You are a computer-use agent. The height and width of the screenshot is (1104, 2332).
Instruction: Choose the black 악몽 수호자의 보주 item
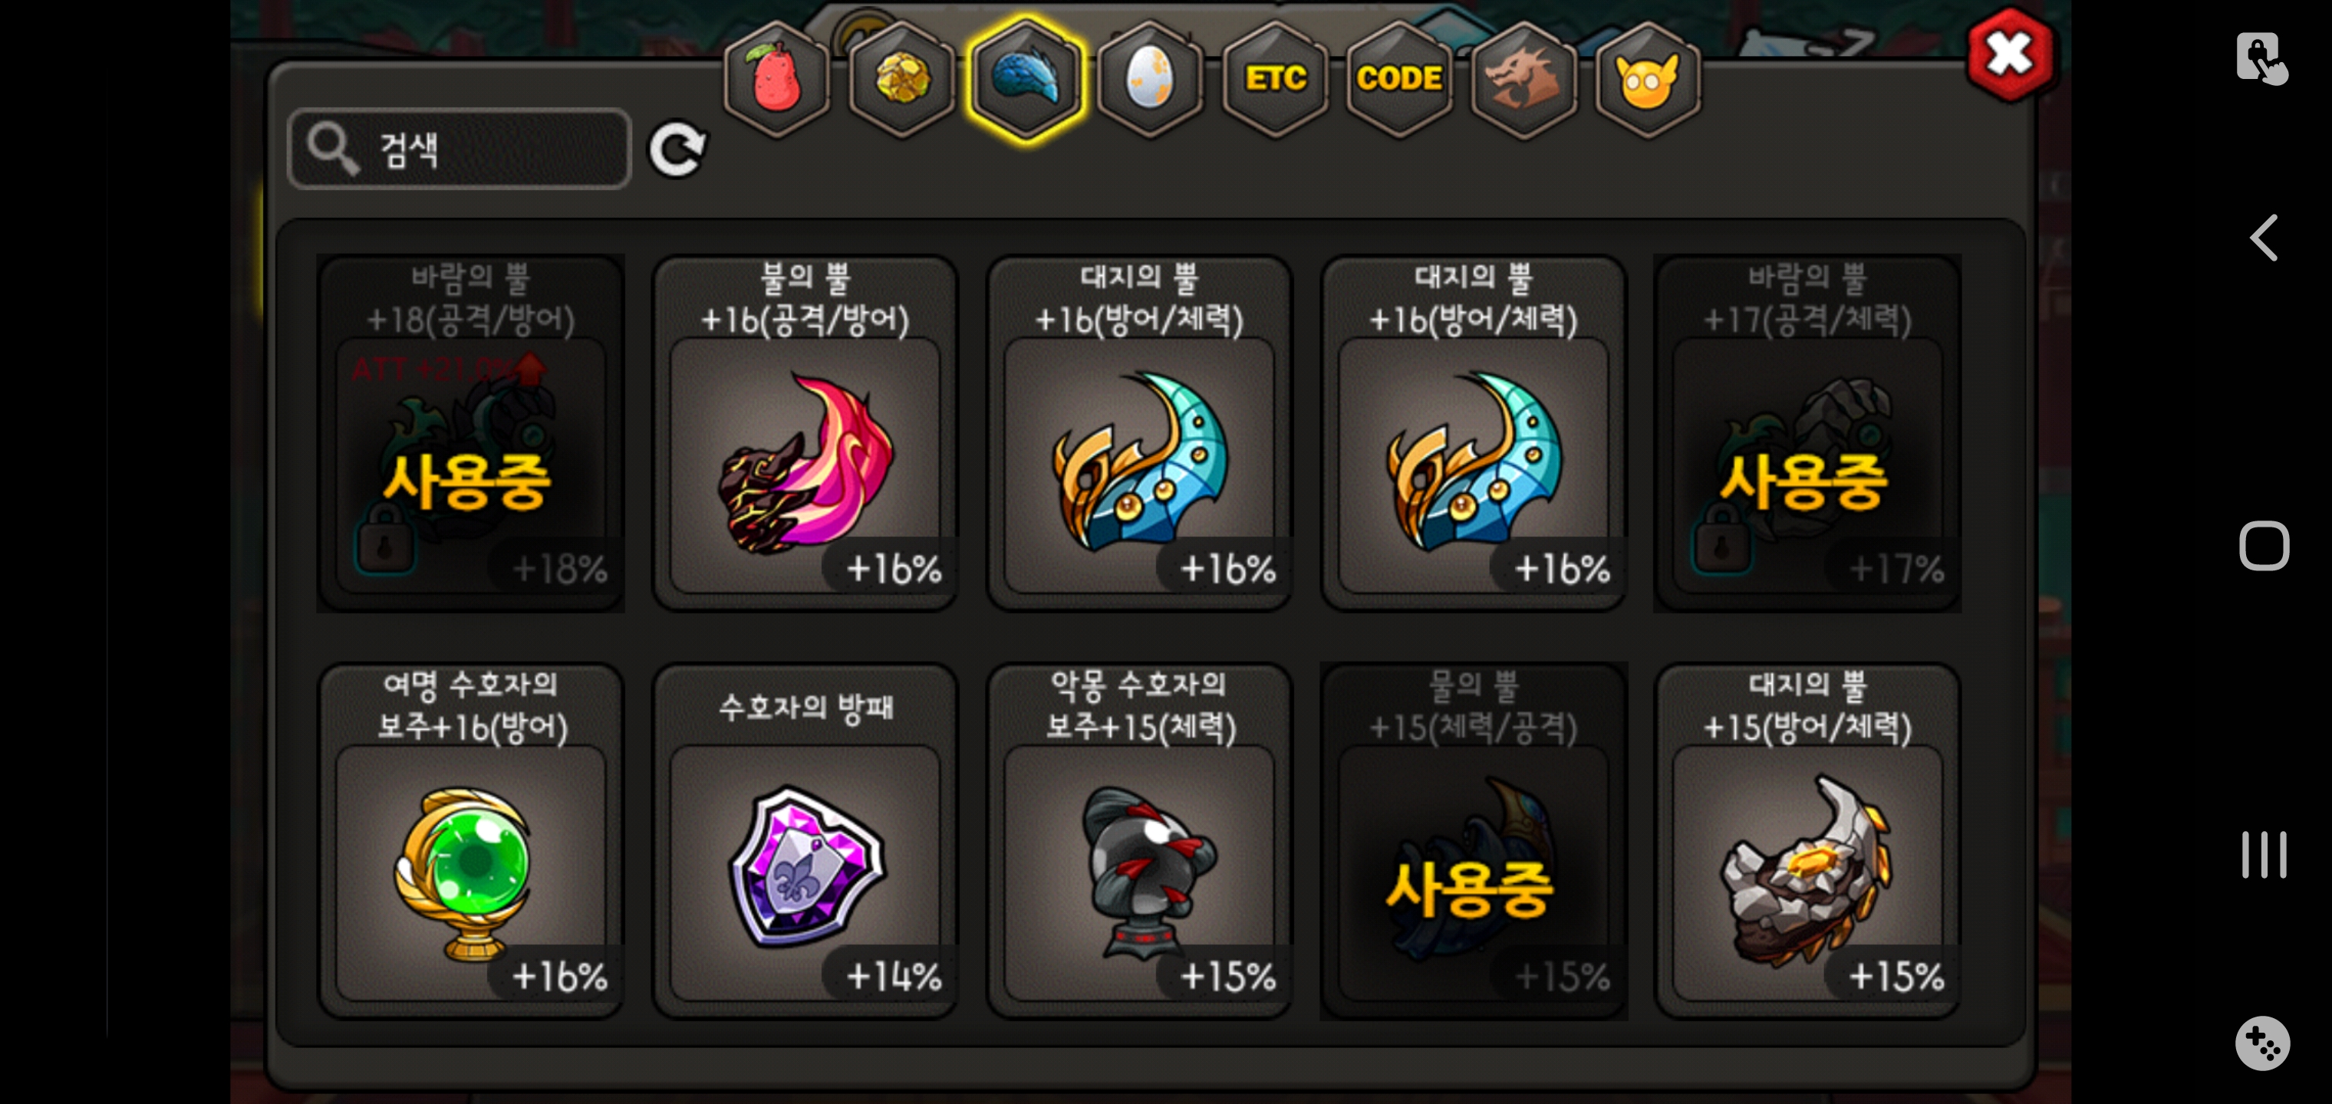click(1139, 841)
